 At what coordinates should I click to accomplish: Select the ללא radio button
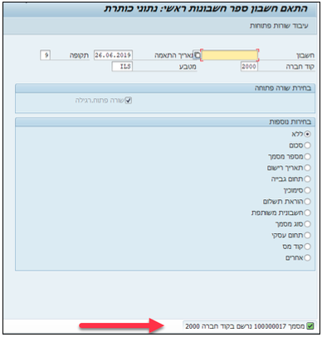click(307, 134)
